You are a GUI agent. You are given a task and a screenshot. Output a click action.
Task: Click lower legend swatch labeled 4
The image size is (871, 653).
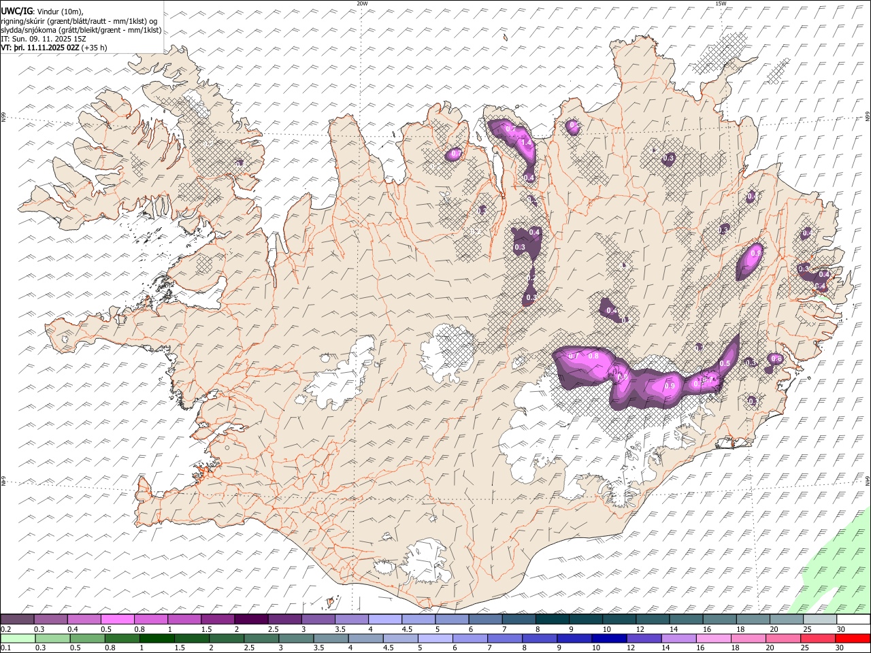coord(367,638)
